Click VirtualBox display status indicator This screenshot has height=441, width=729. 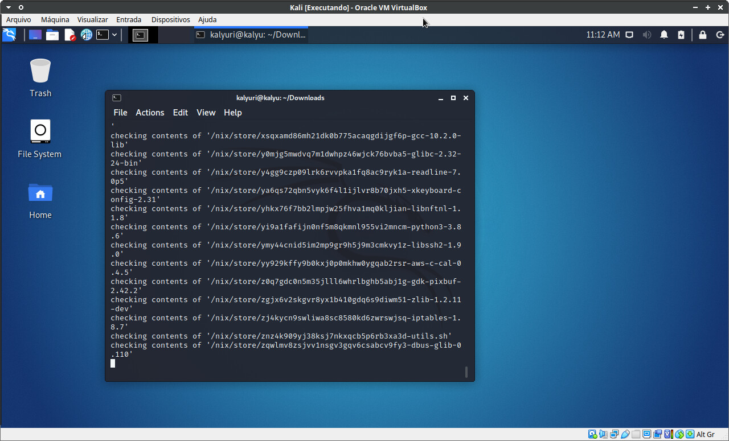pyautogui.click(x=646, y=434)
